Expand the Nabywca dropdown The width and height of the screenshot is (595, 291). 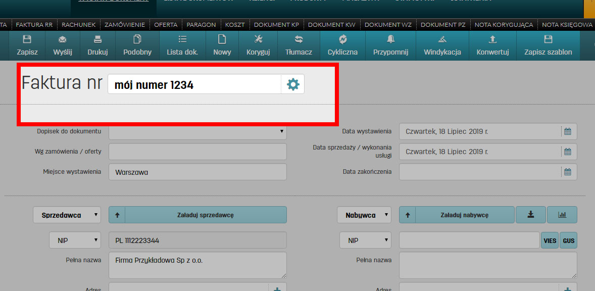[x=364, y=215]
